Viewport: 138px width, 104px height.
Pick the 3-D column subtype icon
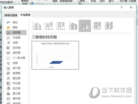tap(109, 26)
